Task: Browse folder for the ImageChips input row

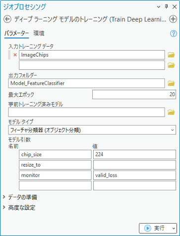Action: coord(171,55)
